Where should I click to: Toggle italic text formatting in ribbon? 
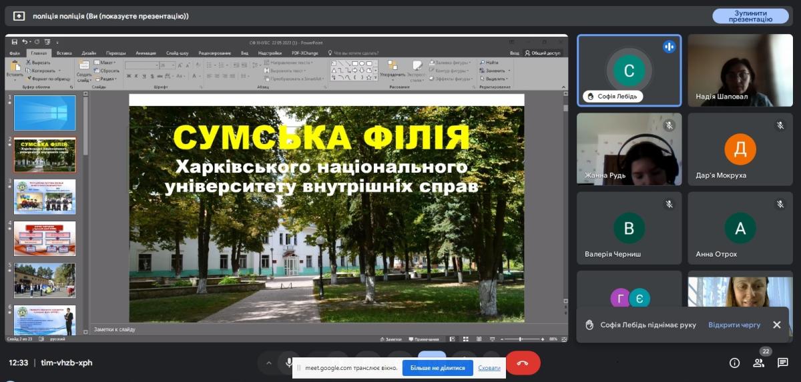pos(136,77)
